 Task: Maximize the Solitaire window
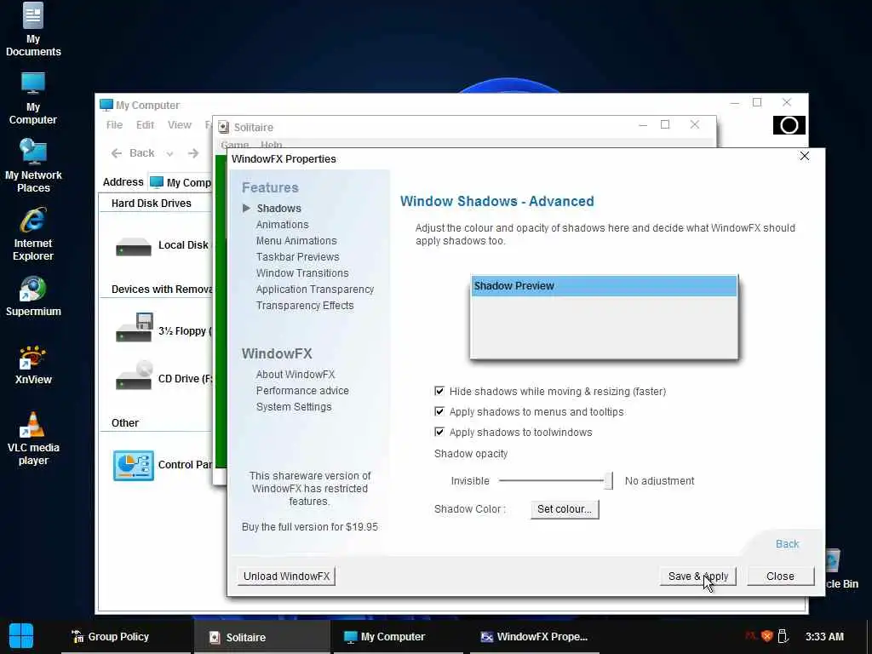(x=665, y=124)
